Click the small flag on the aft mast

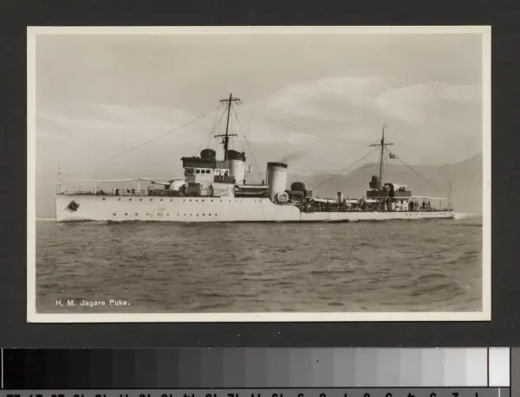pyautogui.click(x=393, y=156)
